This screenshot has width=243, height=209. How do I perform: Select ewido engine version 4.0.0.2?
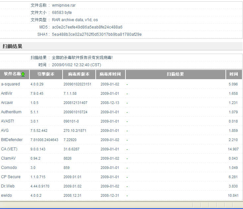36,195
